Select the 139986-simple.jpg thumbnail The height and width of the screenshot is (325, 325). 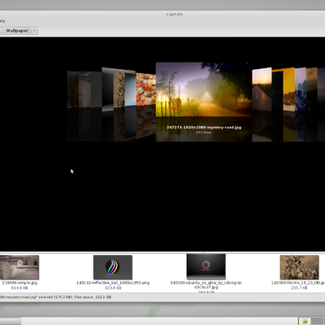[x=19, y=267]
